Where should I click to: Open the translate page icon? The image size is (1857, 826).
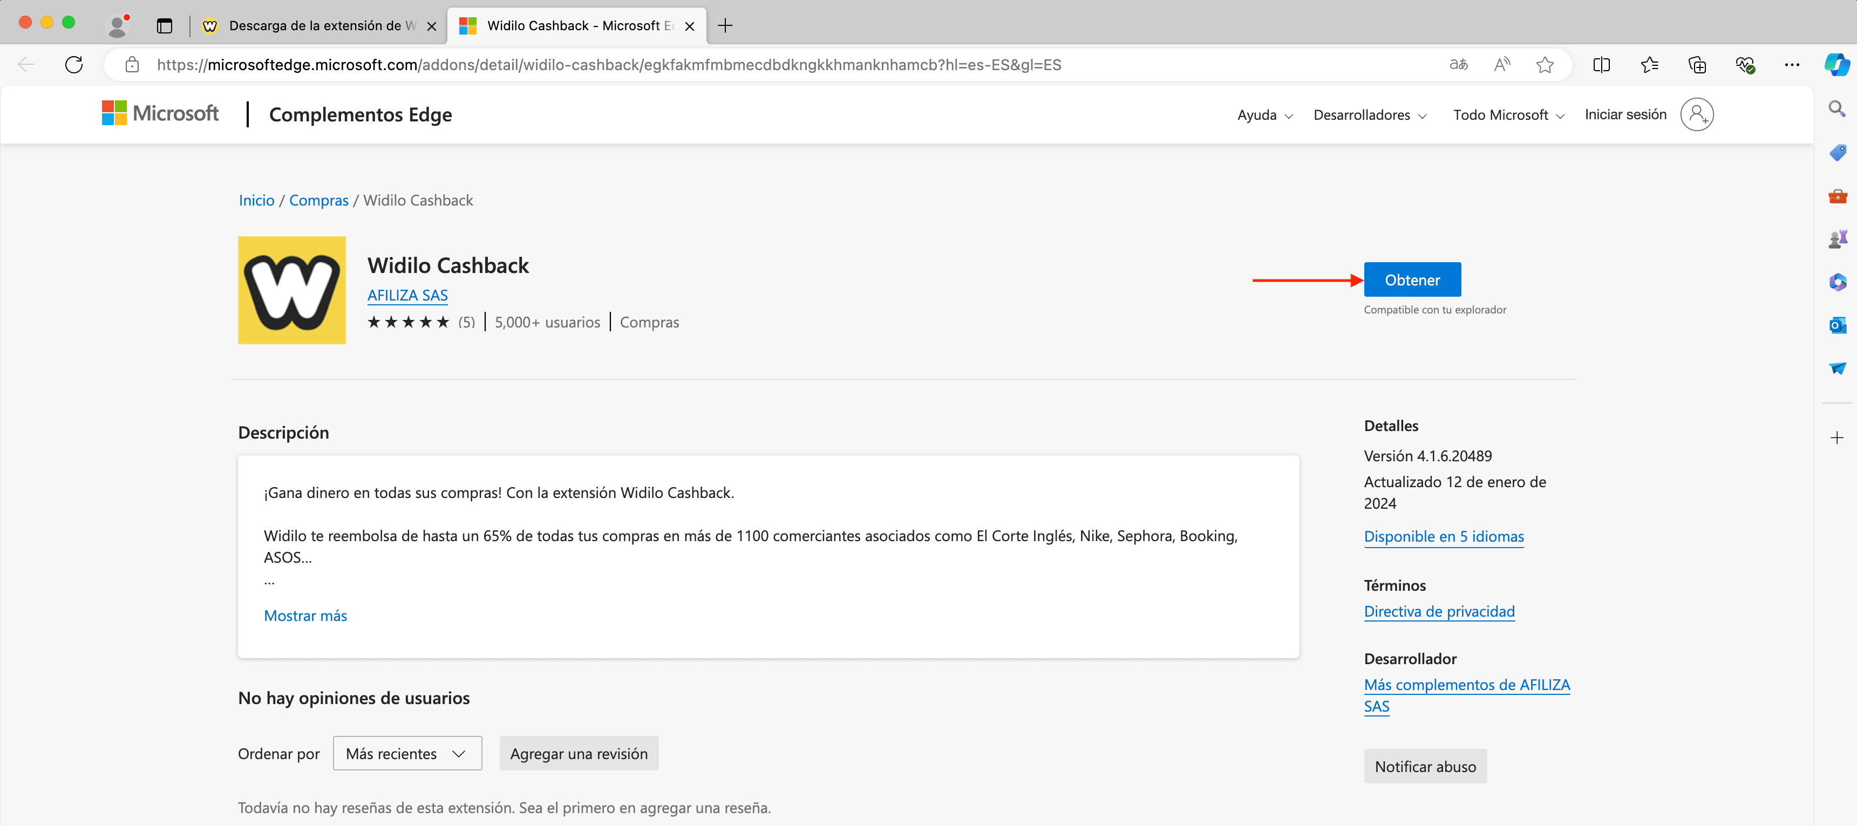click(x=1458, y=65)
